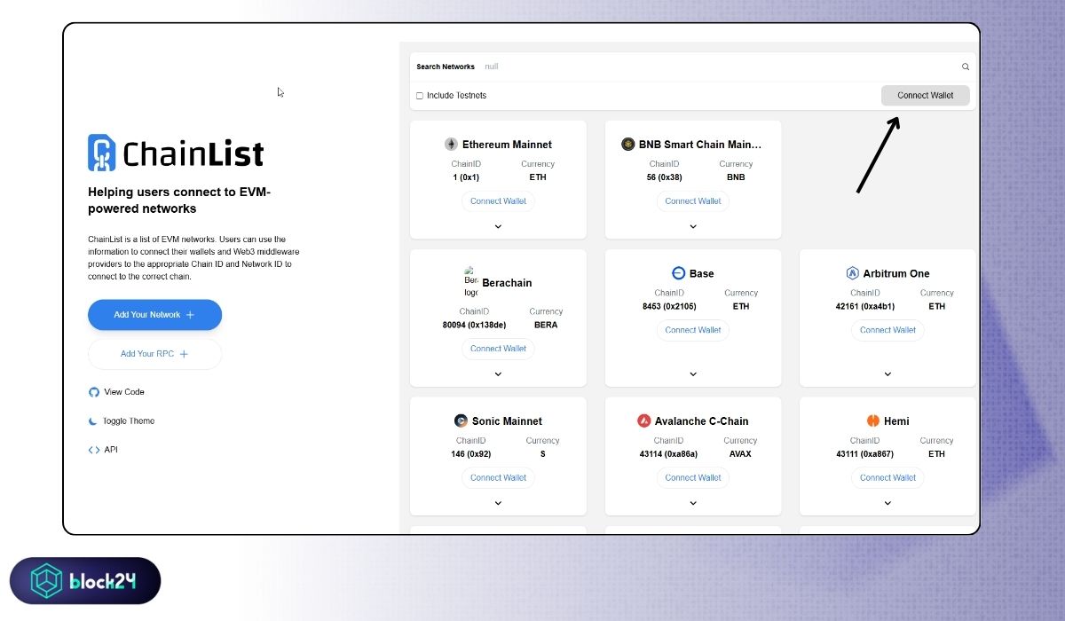
Task: Click the Hemi network logo icon
Action: (x=873, y=421)
